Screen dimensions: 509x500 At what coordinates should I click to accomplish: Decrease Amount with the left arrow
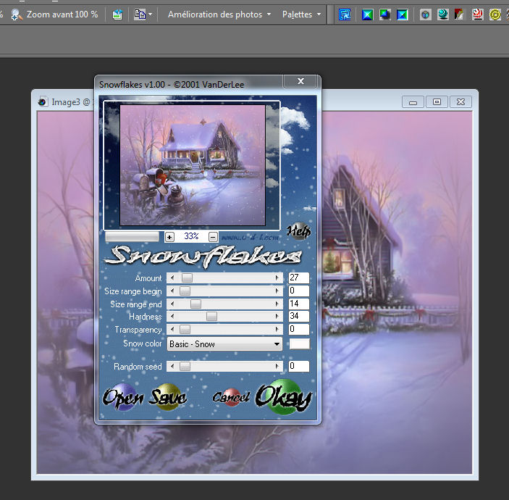coord(172,278)
